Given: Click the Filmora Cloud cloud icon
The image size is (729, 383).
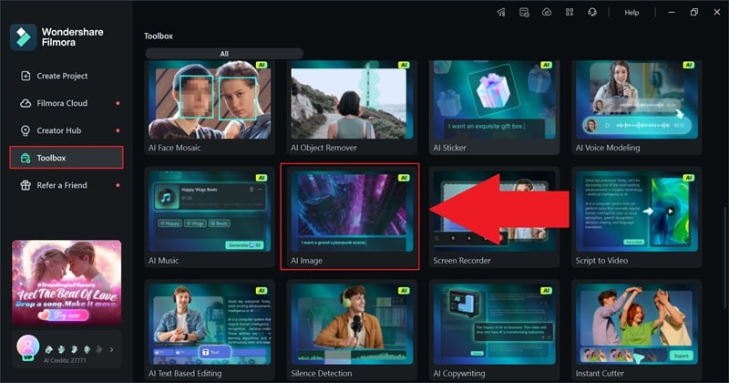Looking at the screenshot, I should tap(26, 103).
